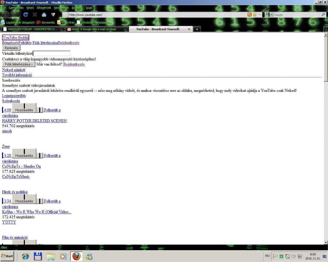
Task: Click the security shield tray icon
Action: pos(288,256)
